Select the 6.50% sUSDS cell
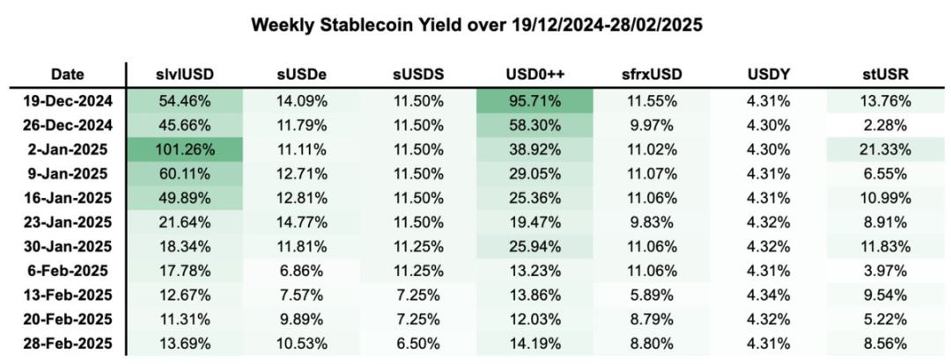This screenshot has height=364, width=951. tap(418, 344)
